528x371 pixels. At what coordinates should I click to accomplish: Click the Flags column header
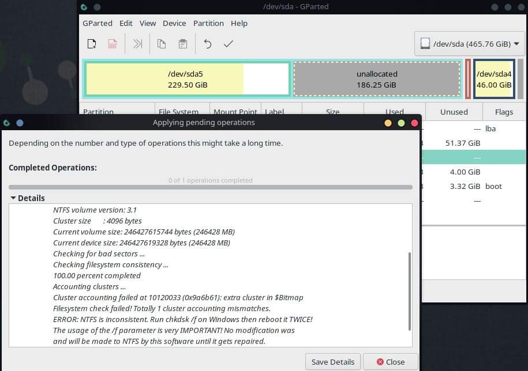click(x=503, y=111)
